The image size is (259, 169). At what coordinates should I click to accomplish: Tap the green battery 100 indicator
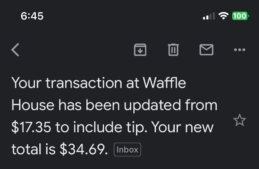click(240, 16)
